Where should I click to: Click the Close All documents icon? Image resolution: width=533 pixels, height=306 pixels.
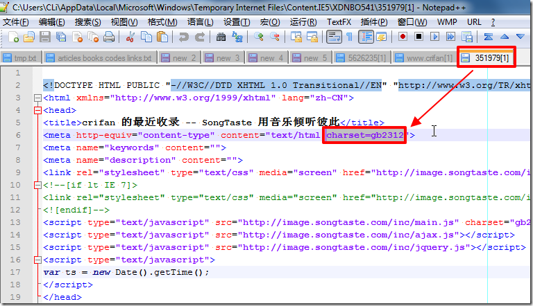click(93, 37)
